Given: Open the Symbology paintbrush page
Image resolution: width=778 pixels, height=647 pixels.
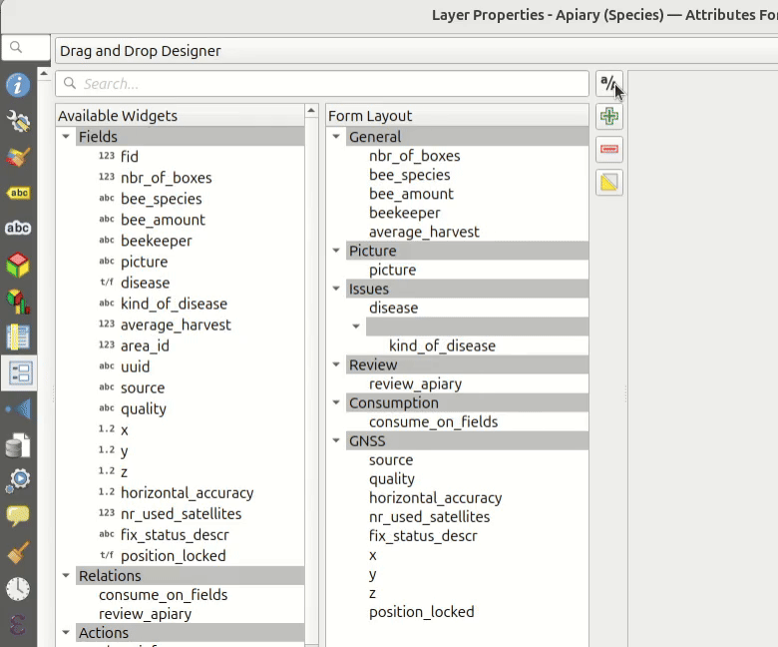Looking at the screenshot, I should [x=18, y=158].
